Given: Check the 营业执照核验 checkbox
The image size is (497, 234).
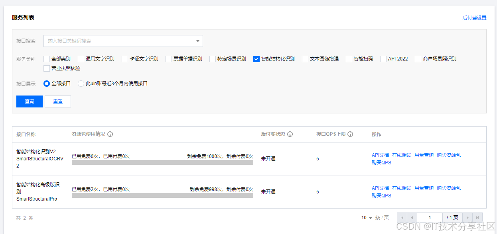Looking at the screenshot, I should click(47, 68).
